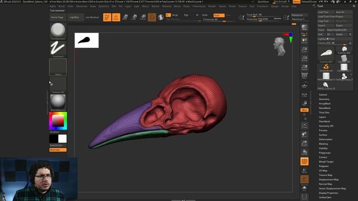Toggle the Gizmo 3D icon
This screenshot has height=201, width=358.
point(152,17)
